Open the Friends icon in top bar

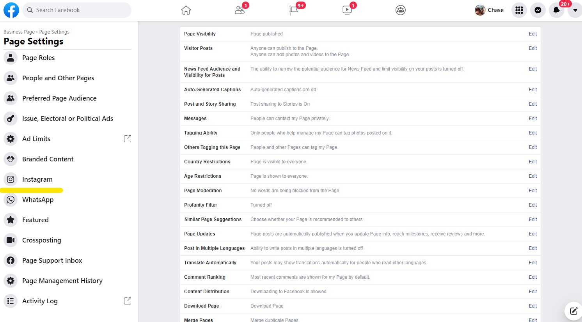(x=240, y=10)
